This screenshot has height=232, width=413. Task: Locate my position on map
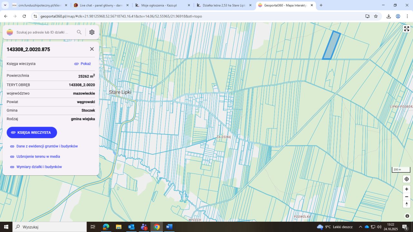click(407, 179)
